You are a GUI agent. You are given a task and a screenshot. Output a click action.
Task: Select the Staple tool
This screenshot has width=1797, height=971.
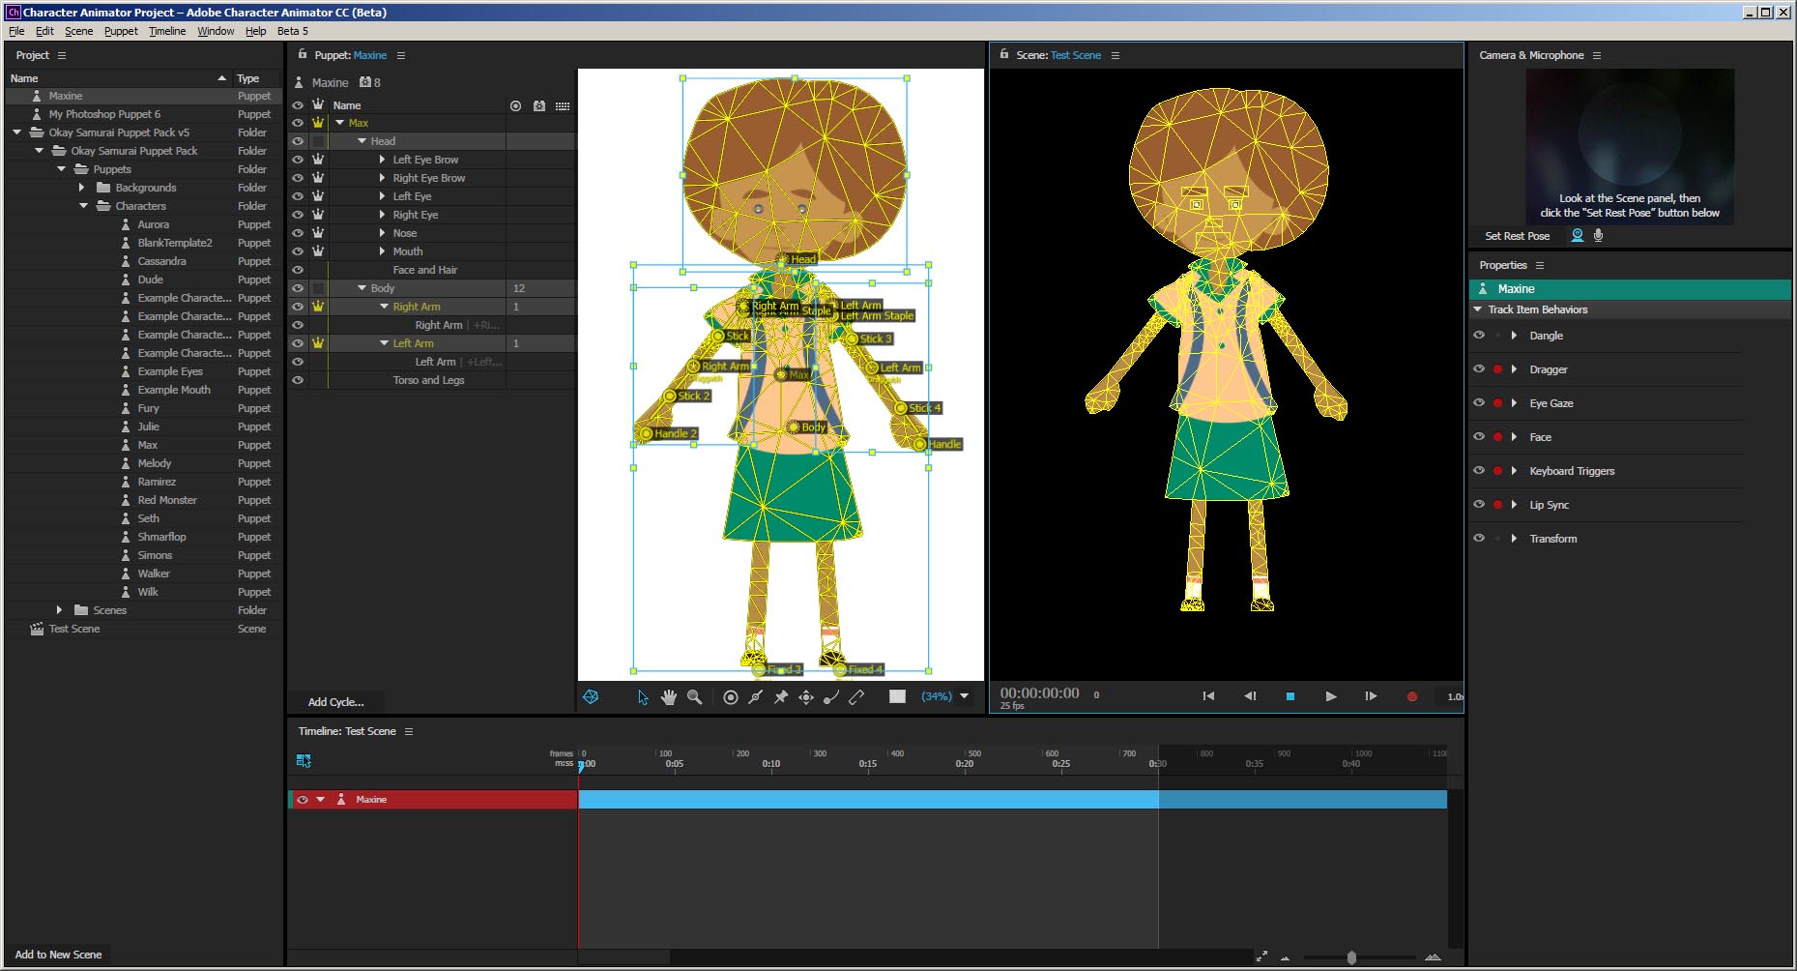pos(856,696)
